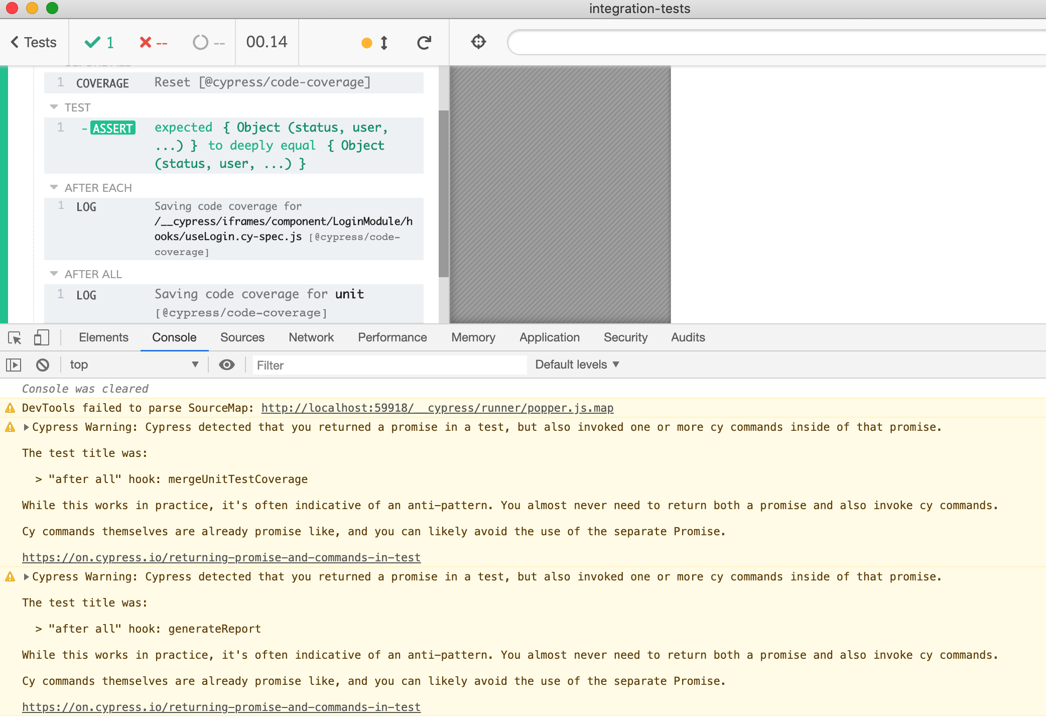
Task: Expand the first Cypress Warning message
Action: pyautogui.click(x=27, y=427)
